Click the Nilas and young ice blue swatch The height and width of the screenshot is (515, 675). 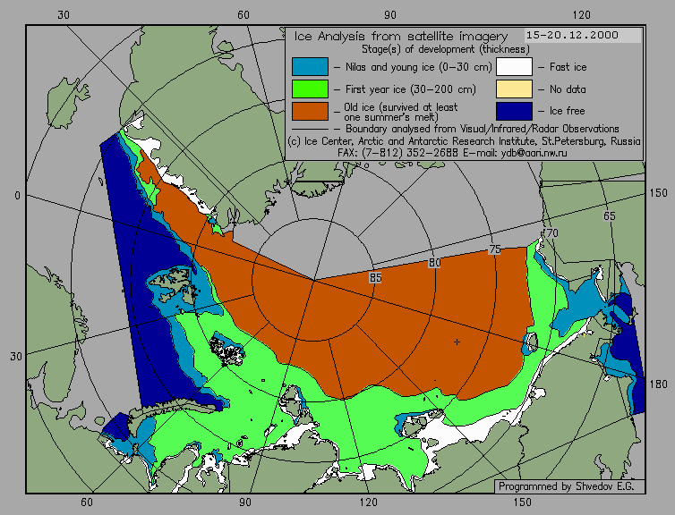[310, 67]
